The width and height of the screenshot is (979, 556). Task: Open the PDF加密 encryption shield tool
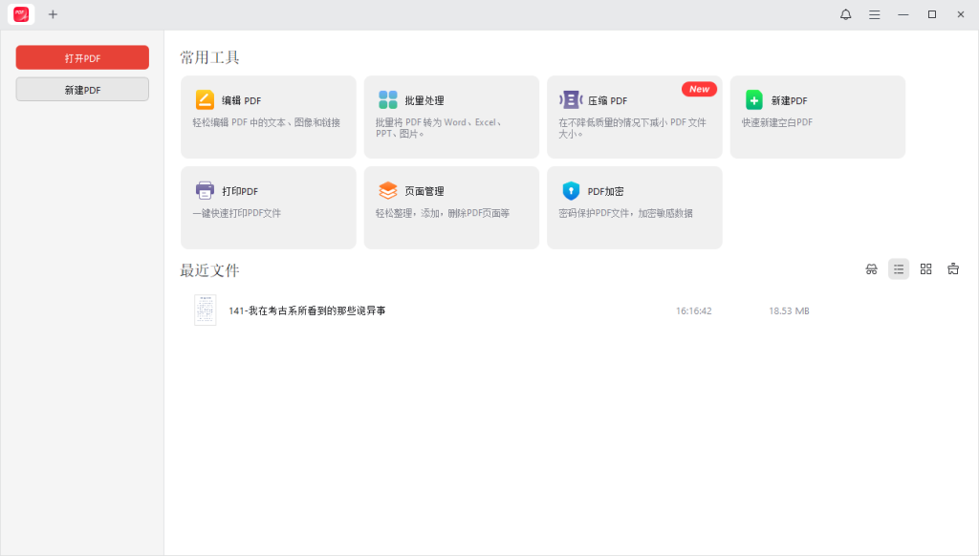571,190
